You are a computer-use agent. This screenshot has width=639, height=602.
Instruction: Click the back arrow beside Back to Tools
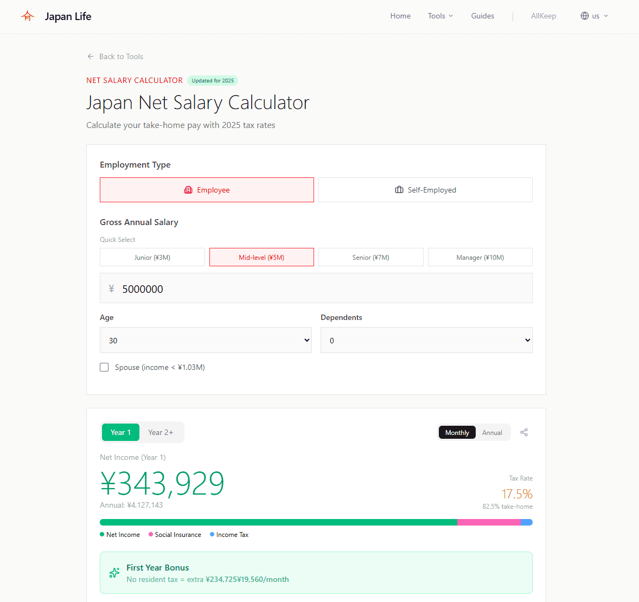tap(91, 56)
